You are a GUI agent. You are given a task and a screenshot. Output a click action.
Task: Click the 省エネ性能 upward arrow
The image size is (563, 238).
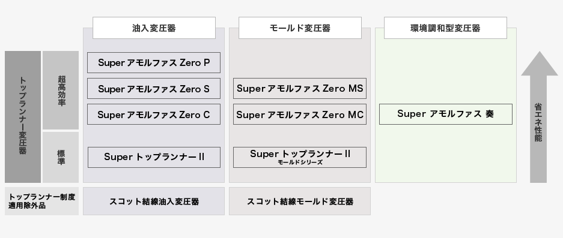pos(538,117)
